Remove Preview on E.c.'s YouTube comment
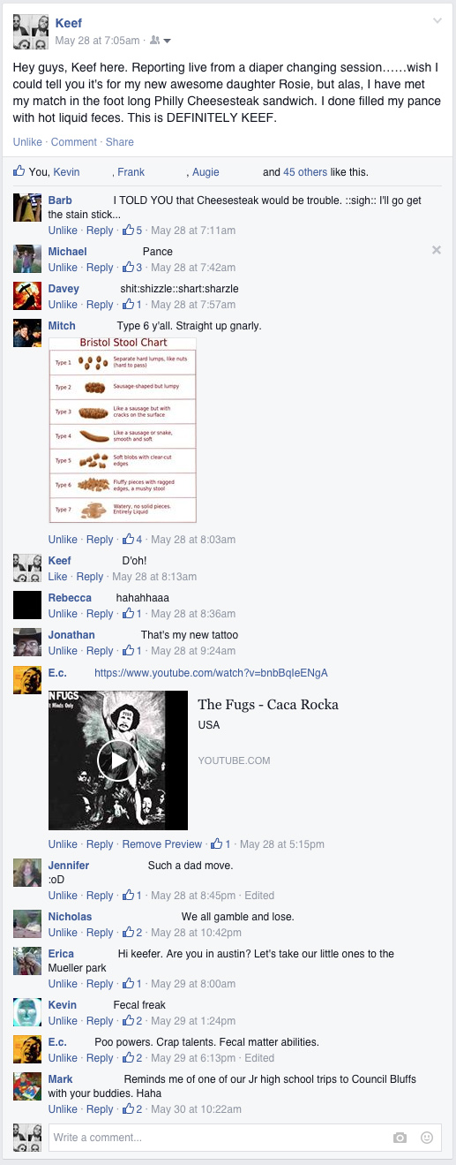 tap(162, 844)
